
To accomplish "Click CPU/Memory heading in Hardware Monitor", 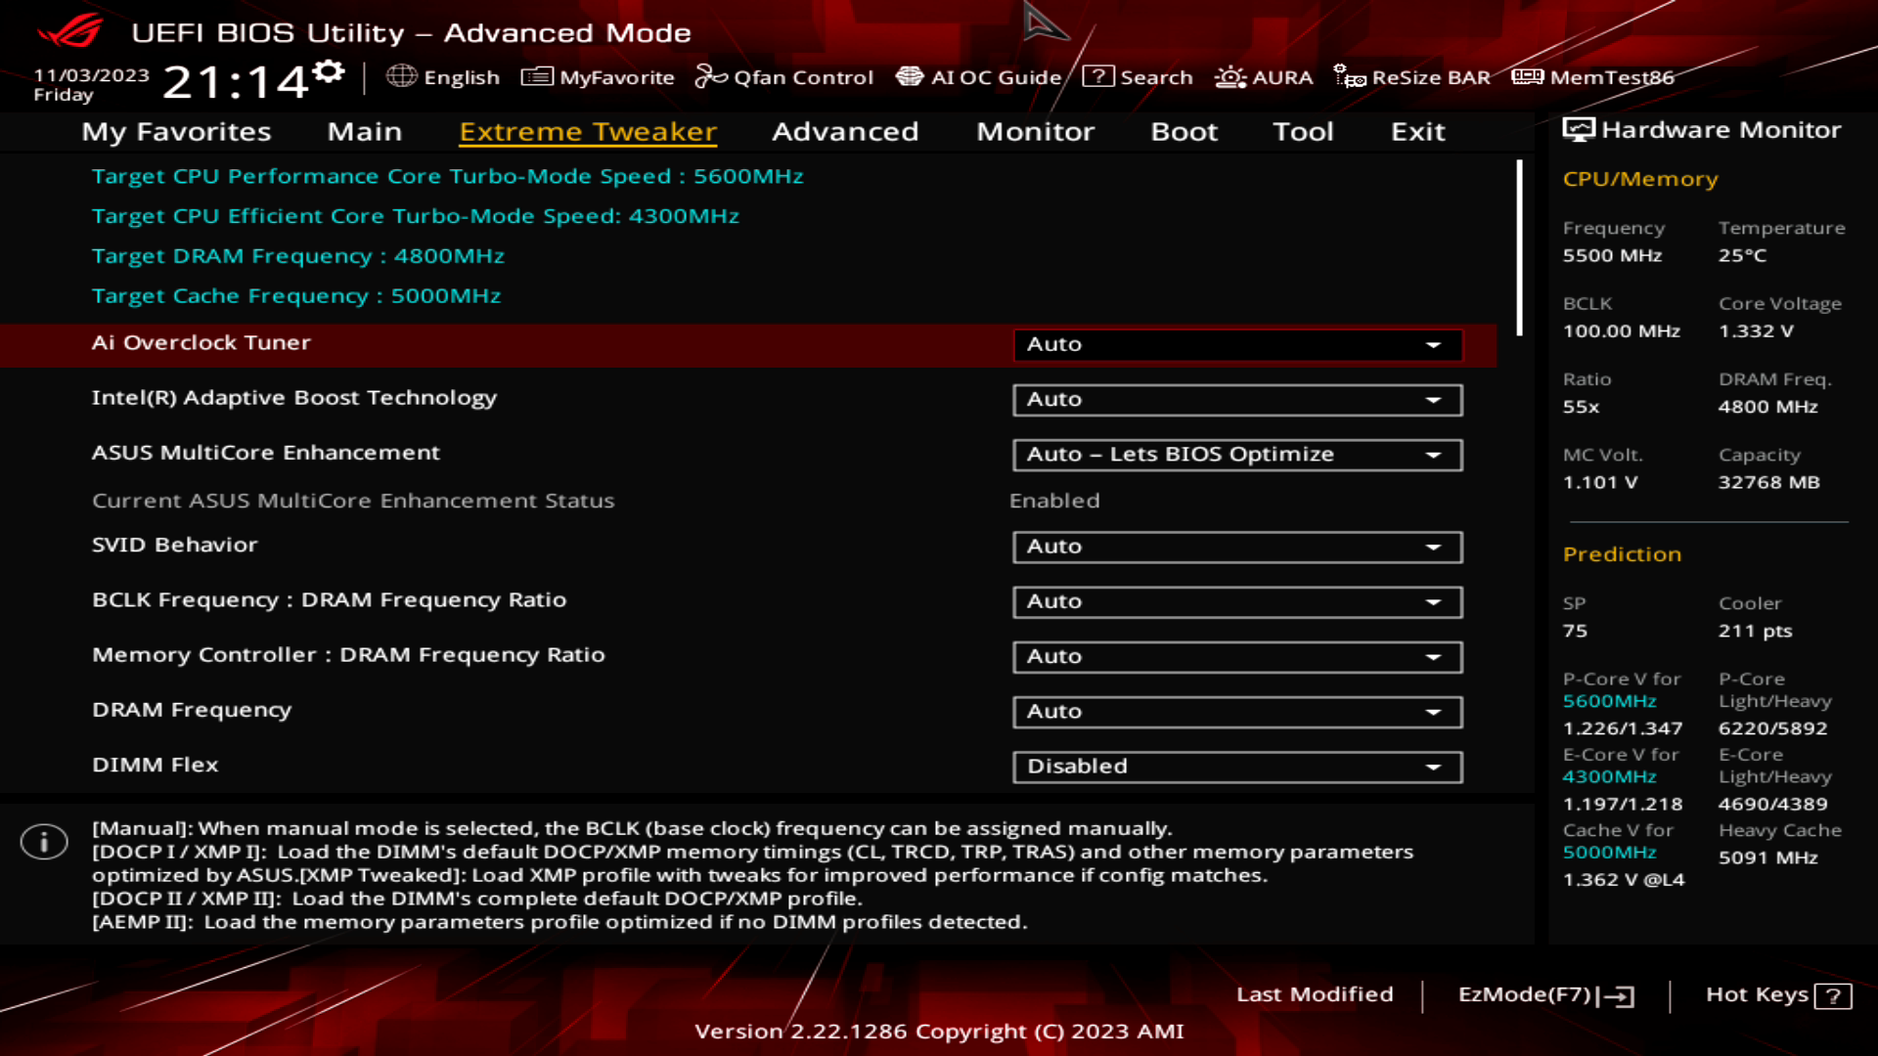I will (1640, 179).
